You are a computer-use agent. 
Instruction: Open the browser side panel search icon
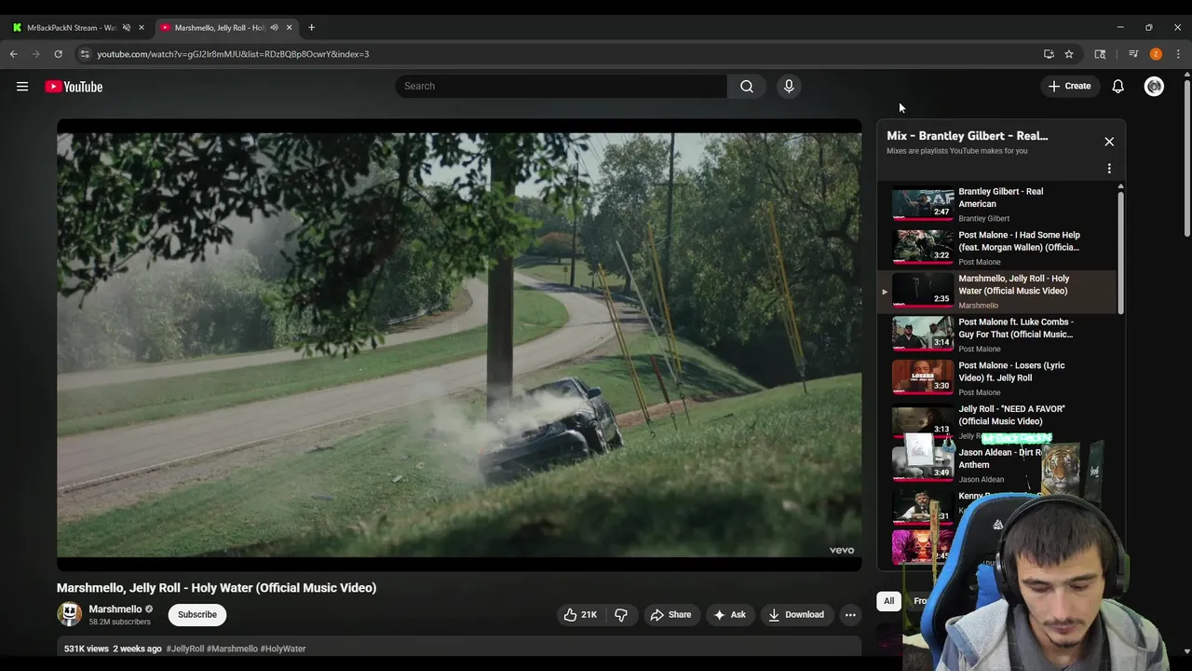[1100, 54]
